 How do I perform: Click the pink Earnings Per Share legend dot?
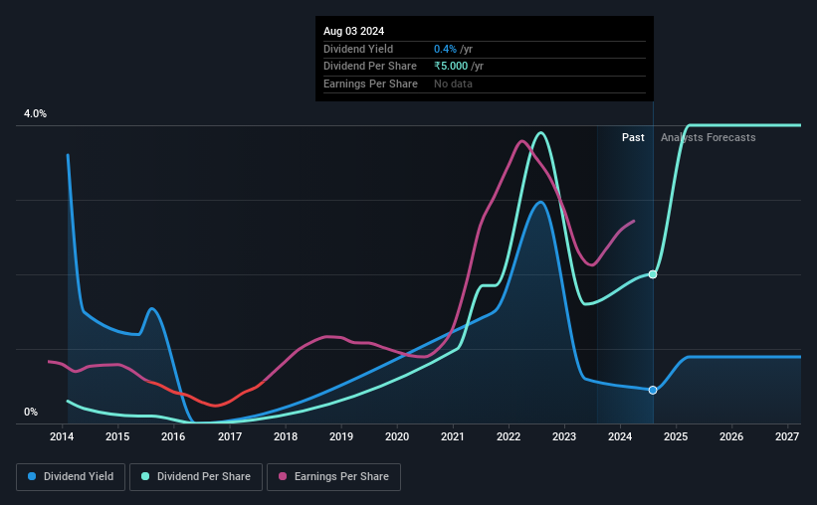pos(283,476)
